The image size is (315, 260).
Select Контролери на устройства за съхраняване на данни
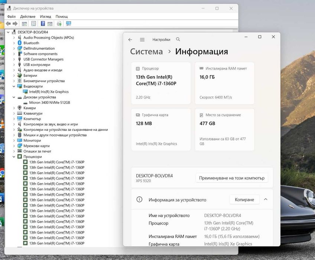[x=66, y=129]
